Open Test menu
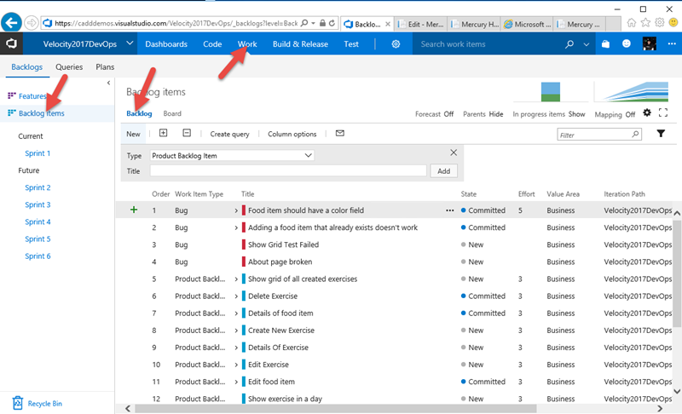 point(351,44)
